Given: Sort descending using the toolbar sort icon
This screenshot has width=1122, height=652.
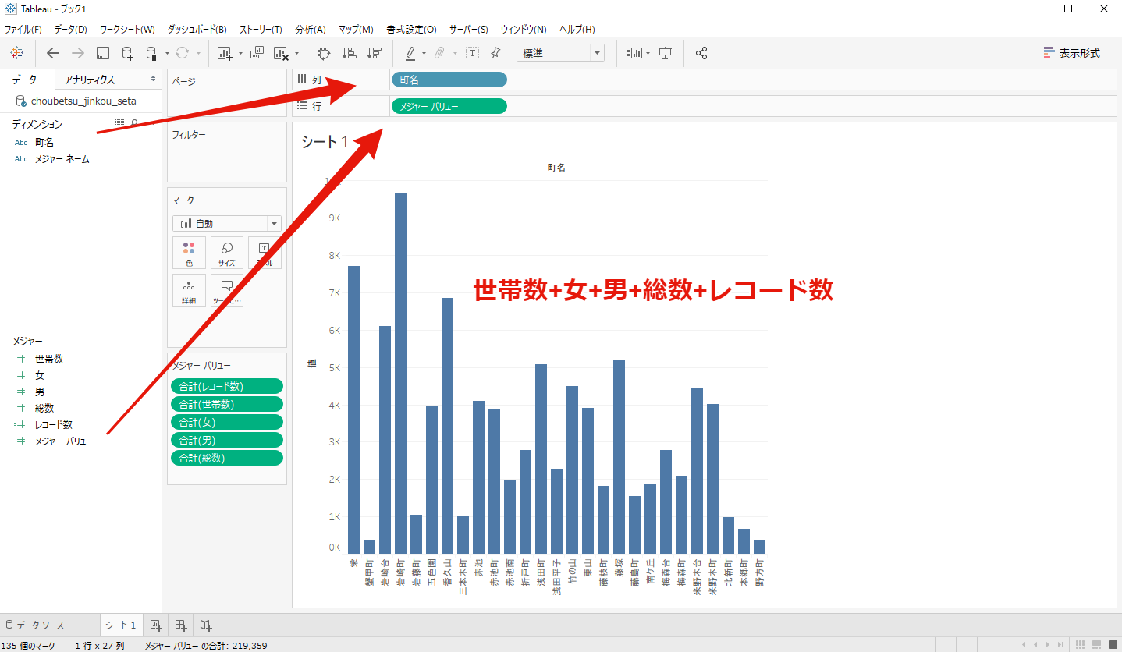Looking at the screenshot, I should coord(375,53).
